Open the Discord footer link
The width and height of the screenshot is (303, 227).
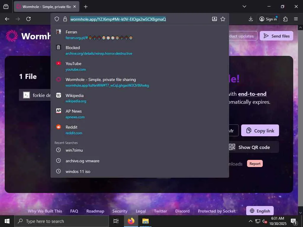(182, 211)
